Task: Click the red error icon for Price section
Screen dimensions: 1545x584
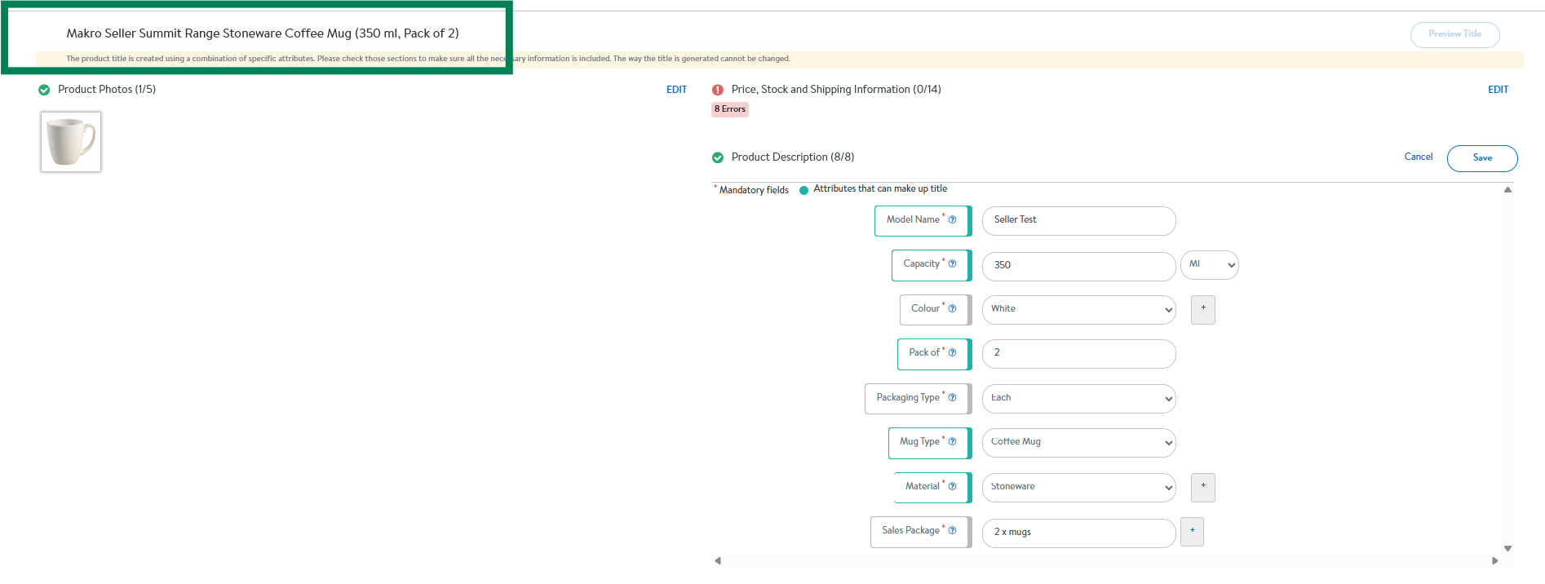Action: coord(718,90)
